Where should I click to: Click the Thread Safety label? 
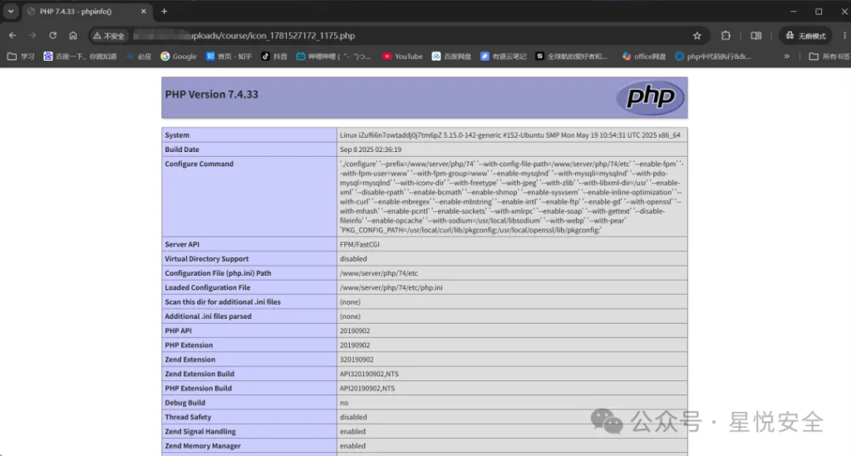[188, 417]
